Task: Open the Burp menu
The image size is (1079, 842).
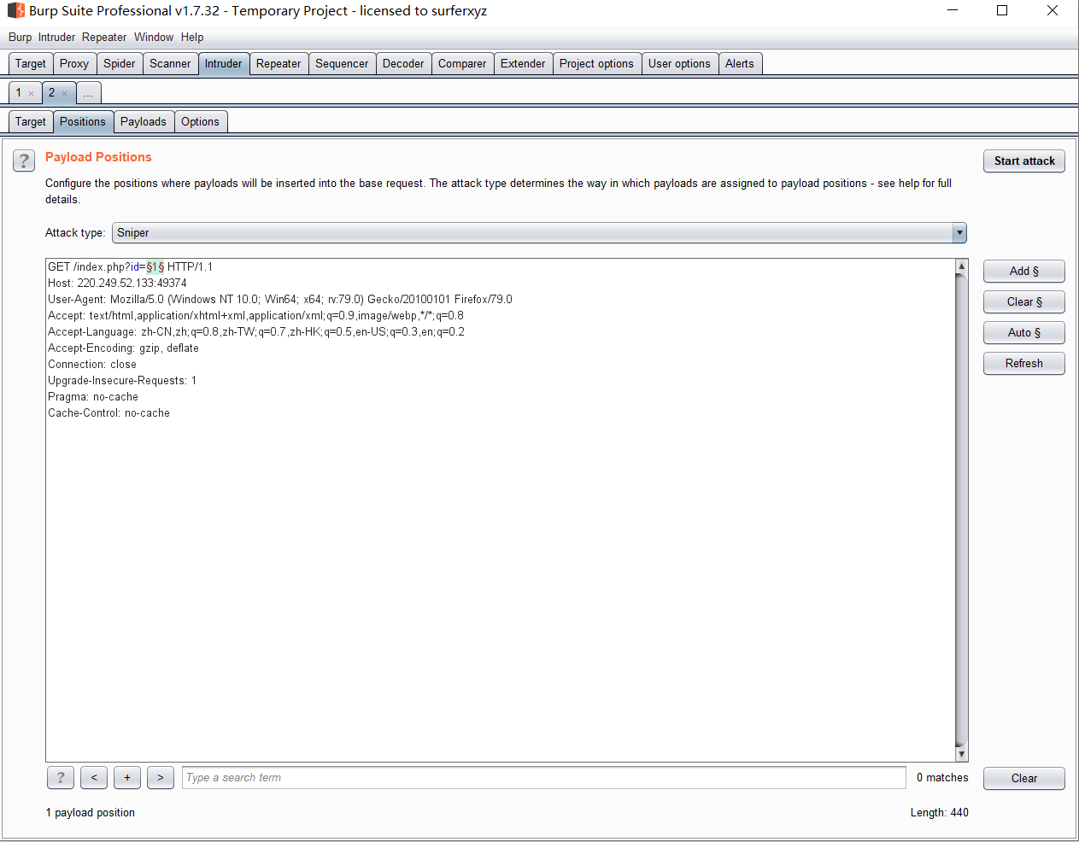Action: pos(20,38)
